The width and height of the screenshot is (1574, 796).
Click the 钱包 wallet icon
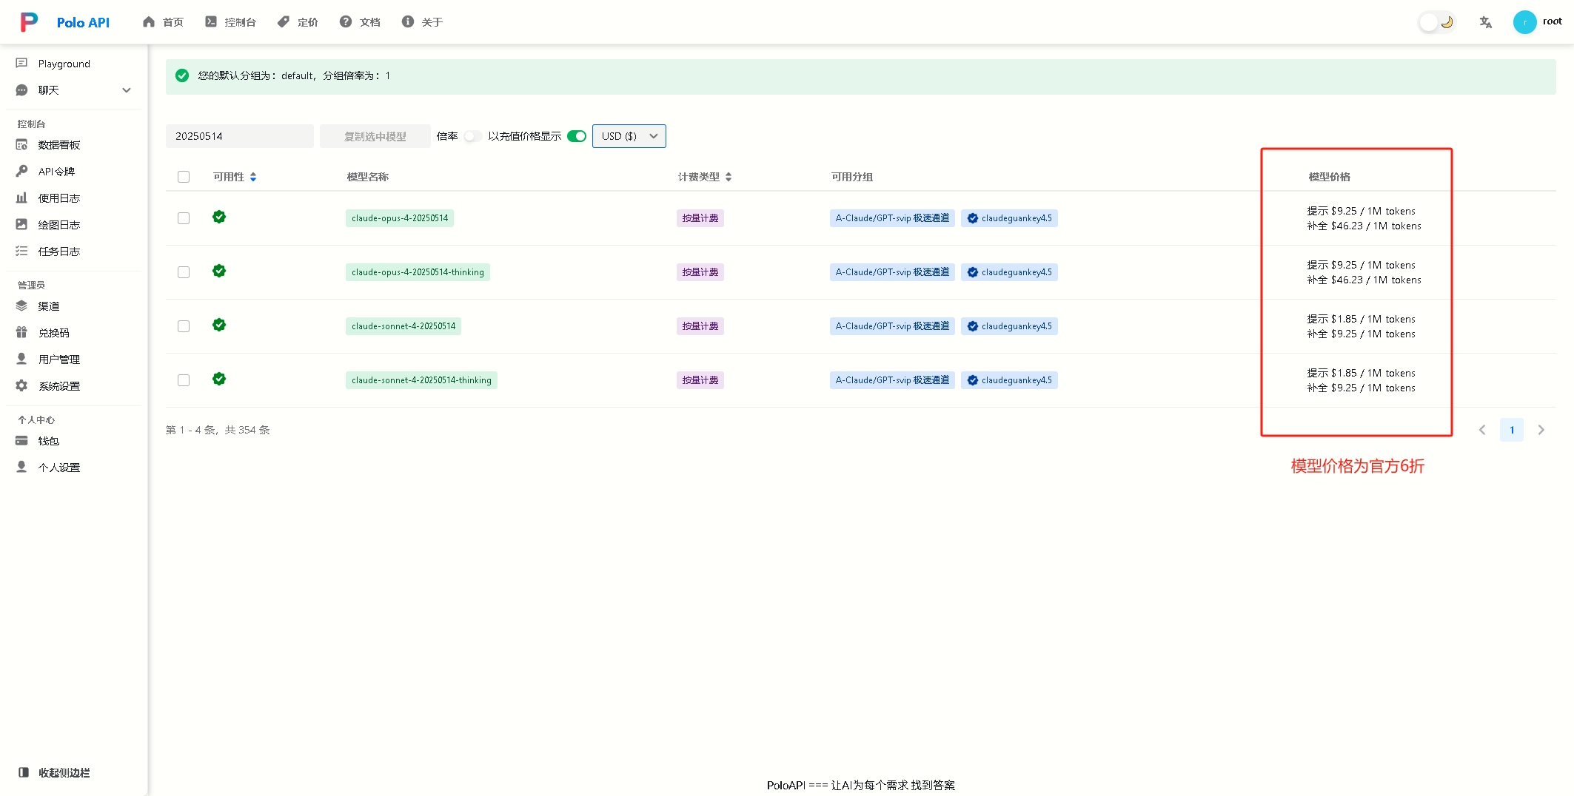click(21, 440)
